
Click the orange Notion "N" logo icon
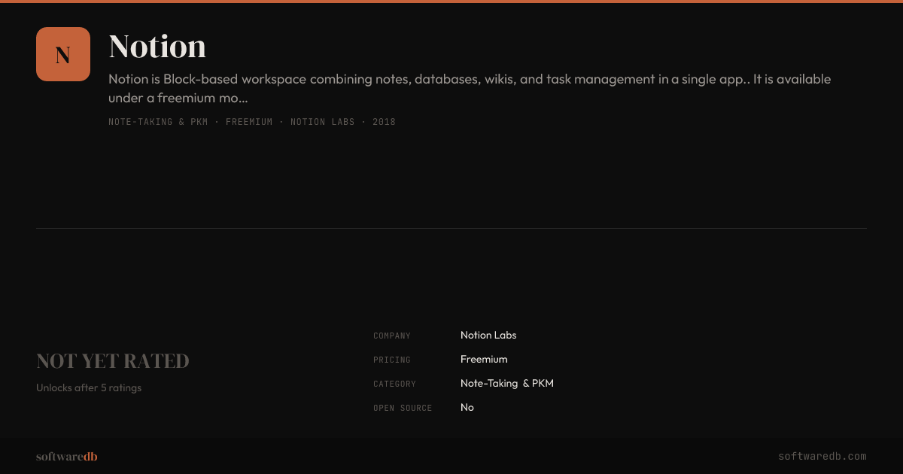pos(63,54)
